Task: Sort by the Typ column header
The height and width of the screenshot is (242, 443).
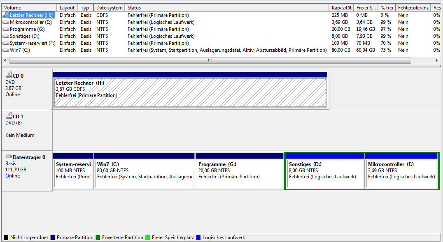Action: [86, 8]
